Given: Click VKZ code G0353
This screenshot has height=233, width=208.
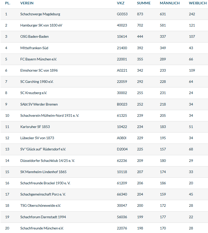Looking at the screenshot, I should tap(122, 14).
